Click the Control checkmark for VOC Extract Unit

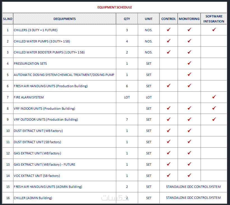click(x=168, y=175)
